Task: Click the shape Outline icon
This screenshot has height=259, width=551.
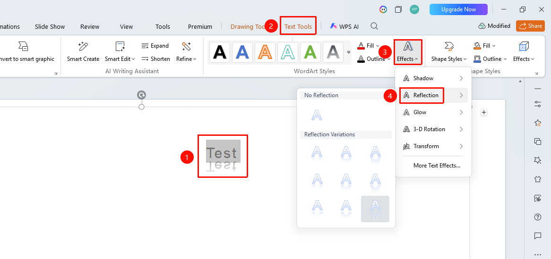Action: tap(477, 58)
